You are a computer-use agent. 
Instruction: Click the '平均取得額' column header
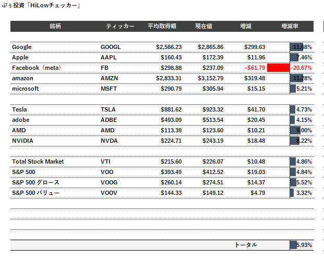(x=162, y=26)
